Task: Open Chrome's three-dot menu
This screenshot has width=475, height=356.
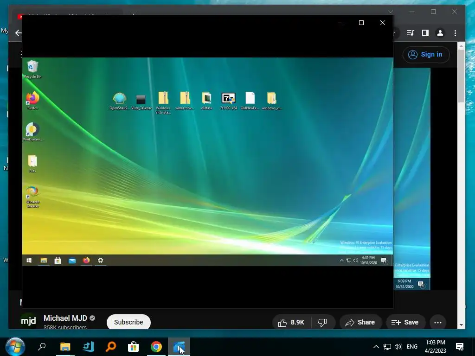Action: [455, 33]
